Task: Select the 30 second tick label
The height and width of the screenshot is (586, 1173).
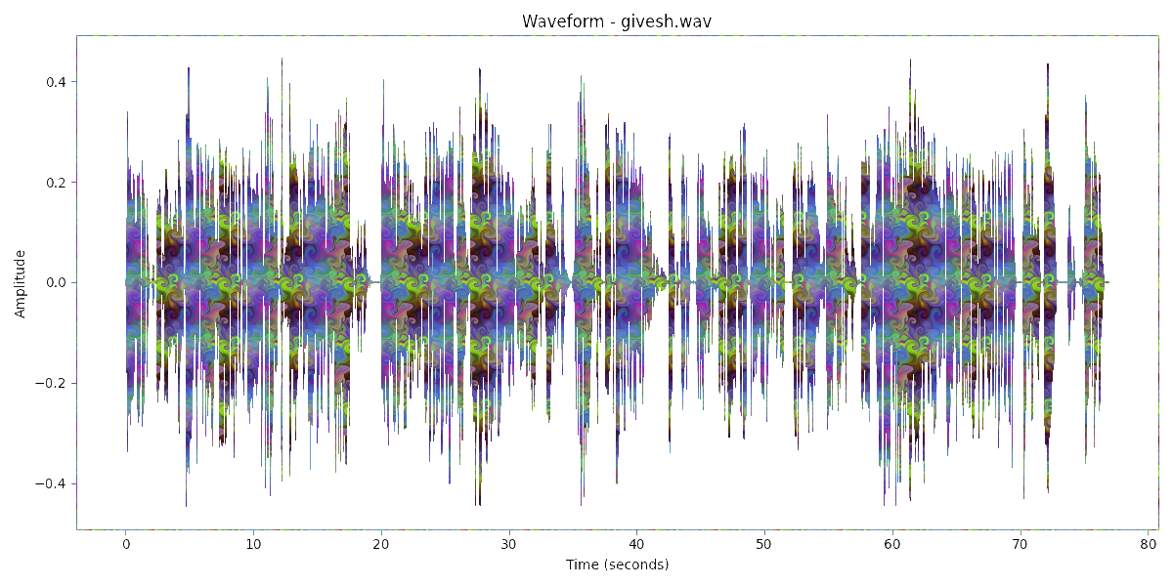Action: click(x=509, y=544)
